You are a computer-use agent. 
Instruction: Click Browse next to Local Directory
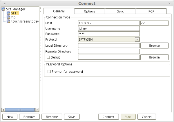[154, 45]
